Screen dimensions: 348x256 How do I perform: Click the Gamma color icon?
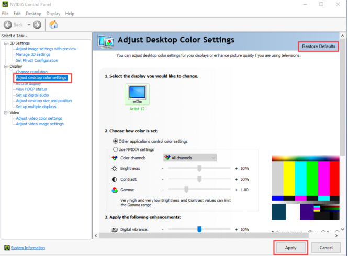[x=115, y=190]
